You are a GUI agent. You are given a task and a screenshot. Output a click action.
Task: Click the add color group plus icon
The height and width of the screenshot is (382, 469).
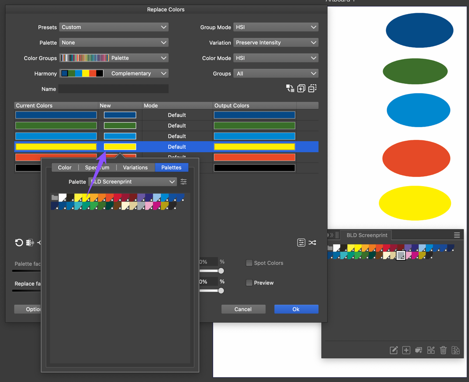pyautogui.click(x=301, y=89)
